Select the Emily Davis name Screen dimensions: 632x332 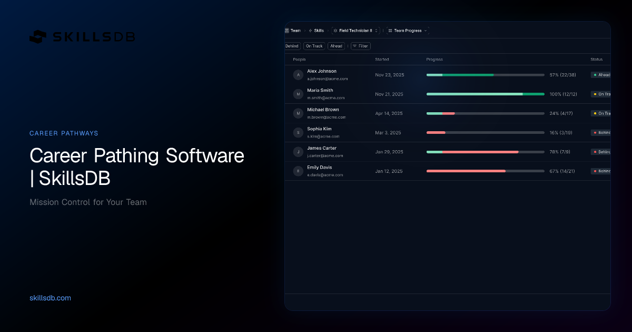pos(320,167)
